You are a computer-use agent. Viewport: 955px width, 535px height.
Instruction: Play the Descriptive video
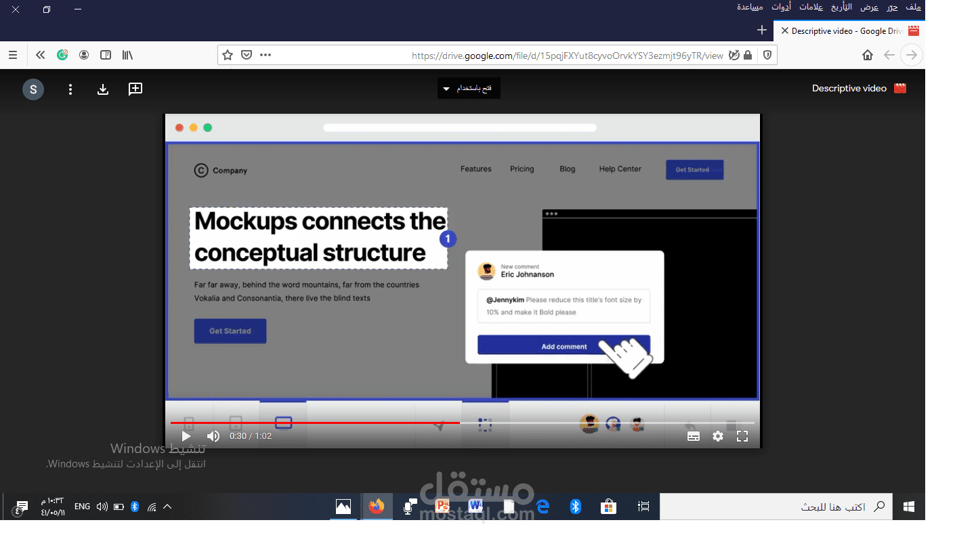pos(186,436)
